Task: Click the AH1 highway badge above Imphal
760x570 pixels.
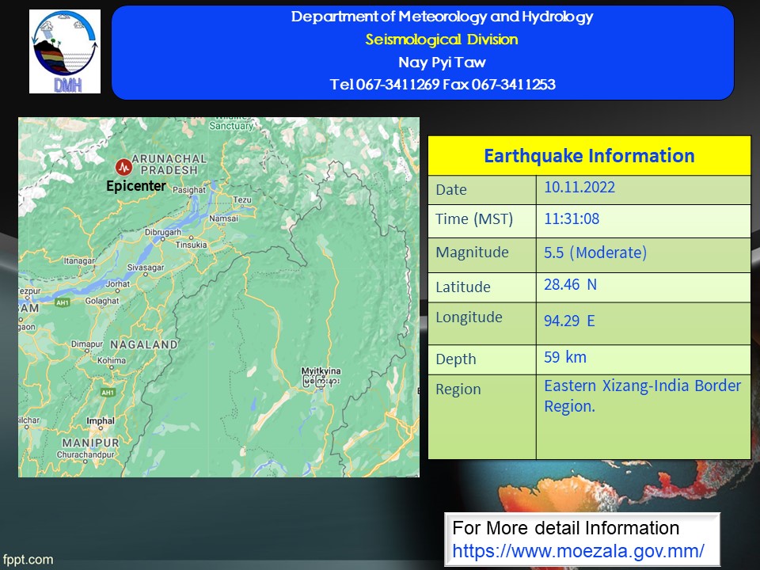Action: (x=107, y=392)
